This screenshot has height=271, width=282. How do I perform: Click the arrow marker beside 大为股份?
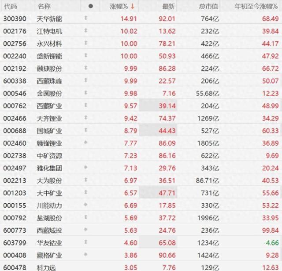[x=86, y=180]
